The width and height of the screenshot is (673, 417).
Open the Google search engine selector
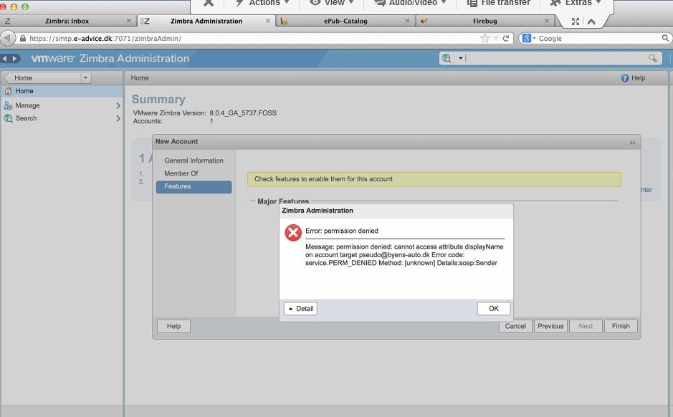529,38
